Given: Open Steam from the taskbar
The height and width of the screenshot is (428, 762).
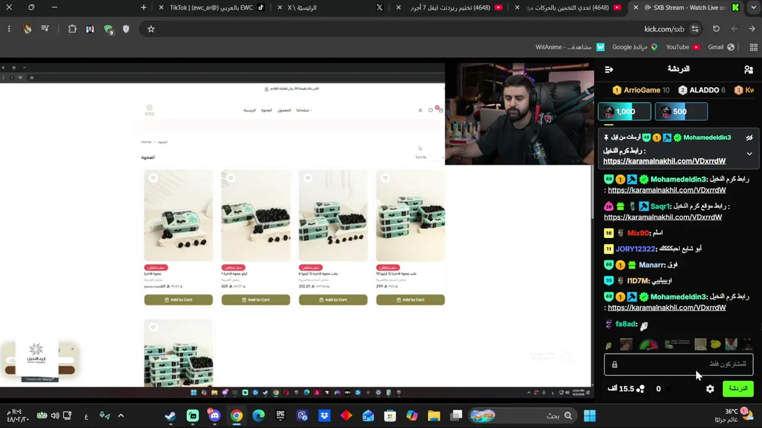Looking at the screenshot, I should 171,416.
